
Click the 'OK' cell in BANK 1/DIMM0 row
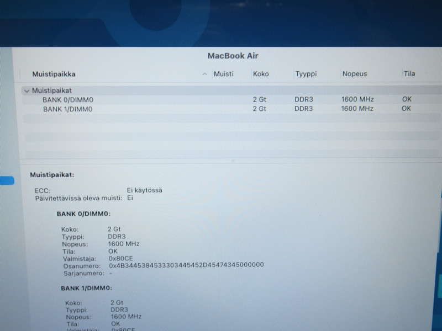point(406,108)
